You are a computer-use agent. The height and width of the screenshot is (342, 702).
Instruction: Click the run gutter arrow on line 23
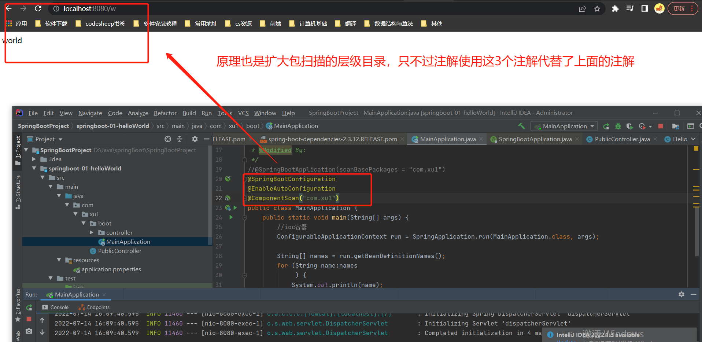click(235, 208)
